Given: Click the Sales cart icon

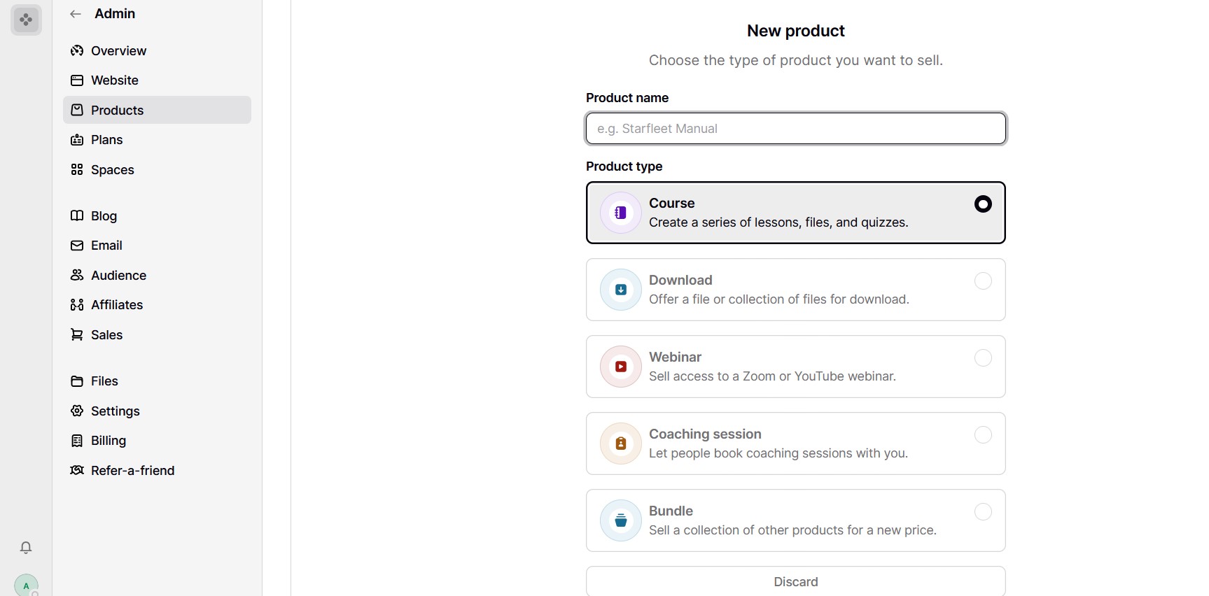Looking at the screenshot, I should pyautogui.click(x=77, y=335).
